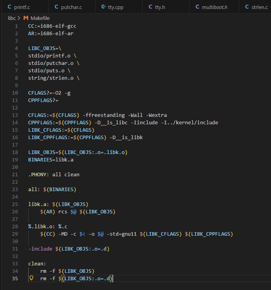
Task: Click on the clean: target
Action: point(37,263)
